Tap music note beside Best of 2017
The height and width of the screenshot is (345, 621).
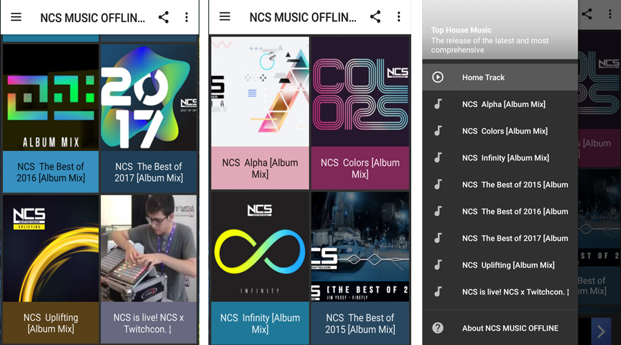[x=437, y=239]
